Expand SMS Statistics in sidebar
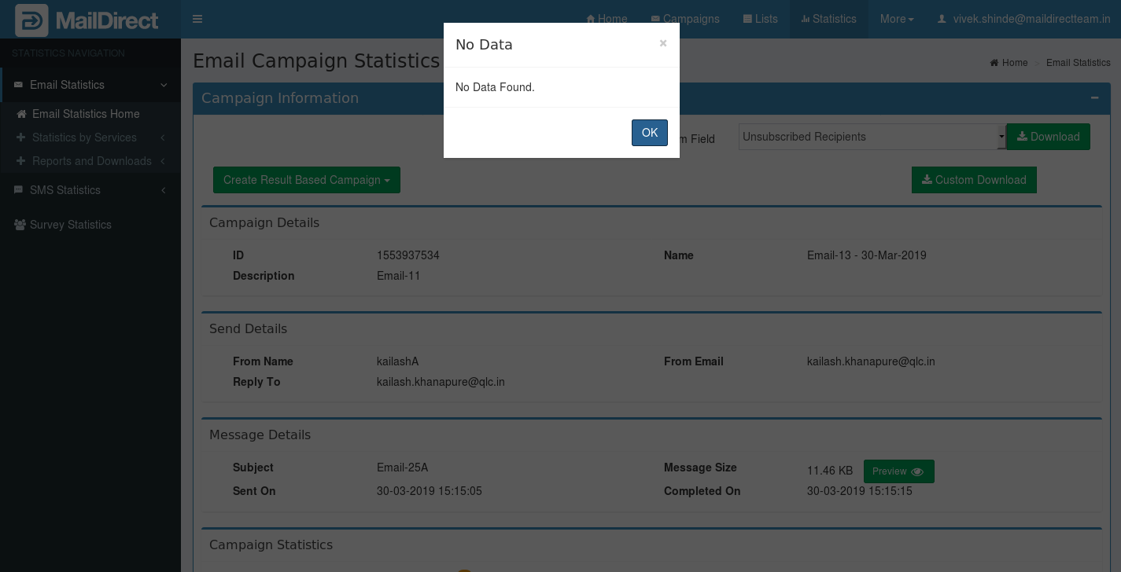Image resolution: width=1121 pixels, height=572 pixels. tap(65, 190)
